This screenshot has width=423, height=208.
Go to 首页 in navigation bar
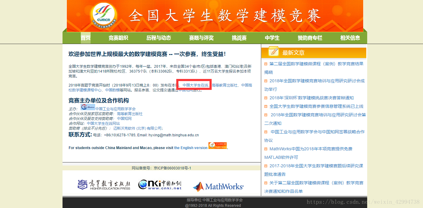click(85, 38)
